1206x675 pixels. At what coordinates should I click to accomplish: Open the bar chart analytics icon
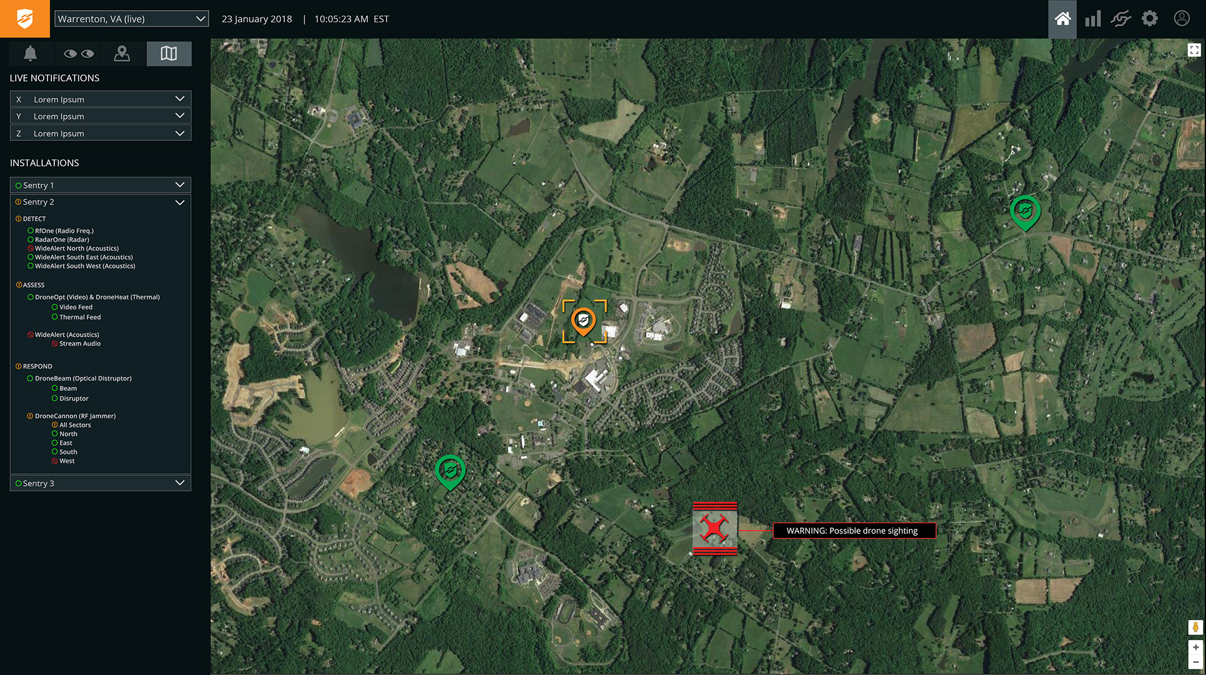pos(1092,19)
